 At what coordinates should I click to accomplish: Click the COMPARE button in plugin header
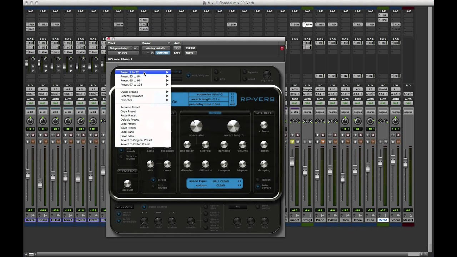(x=162, y=53)
